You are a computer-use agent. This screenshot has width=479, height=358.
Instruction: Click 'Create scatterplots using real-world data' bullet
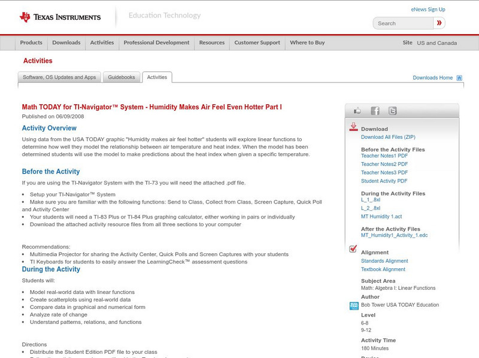[80, 300]
